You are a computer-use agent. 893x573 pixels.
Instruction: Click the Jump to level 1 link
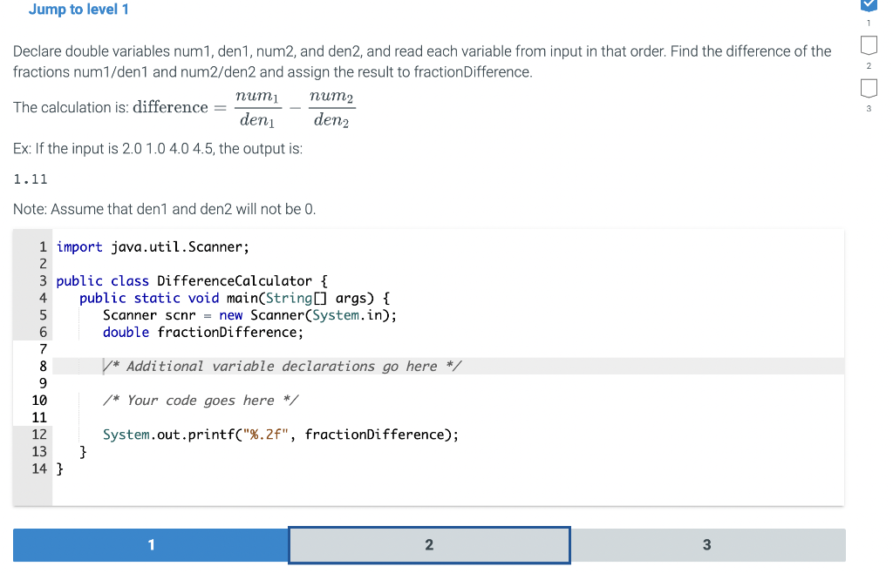coord(78,10)
